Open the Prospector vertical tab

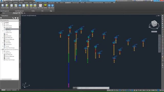[x=20, y=23]
